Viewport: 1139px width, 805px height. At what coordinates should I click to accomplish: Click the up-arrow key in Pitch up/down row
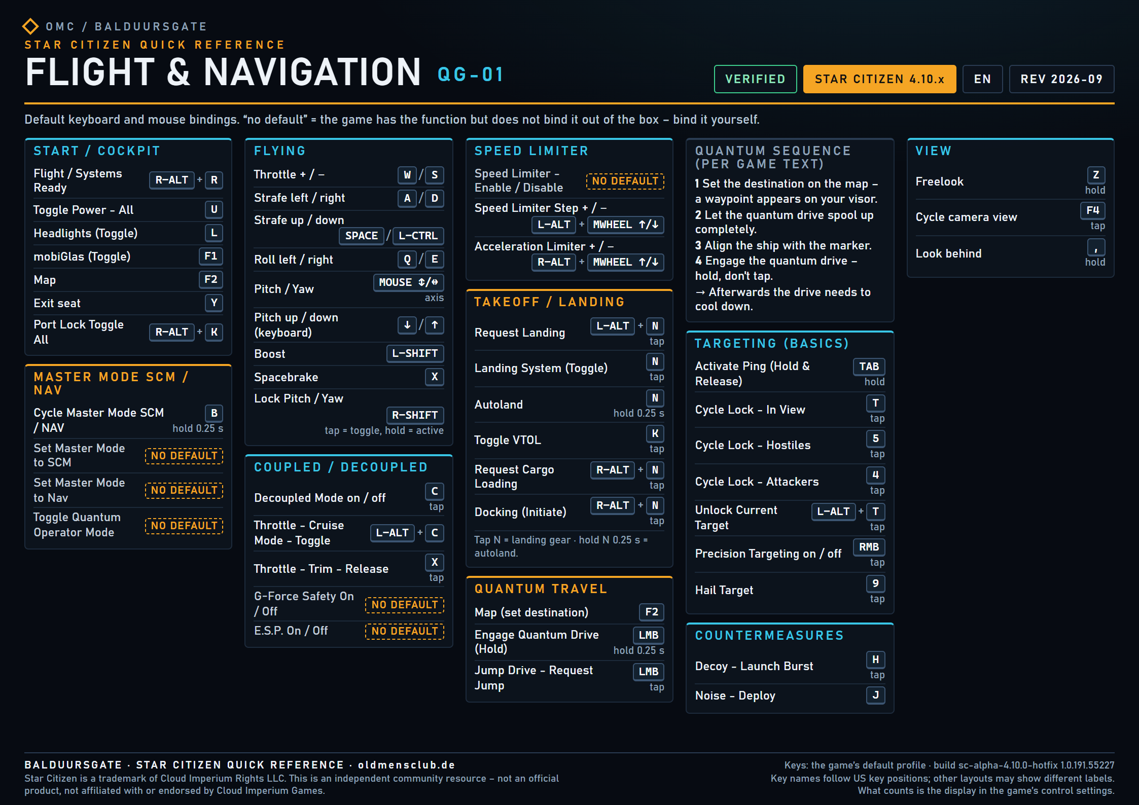[x=435, y=325]
